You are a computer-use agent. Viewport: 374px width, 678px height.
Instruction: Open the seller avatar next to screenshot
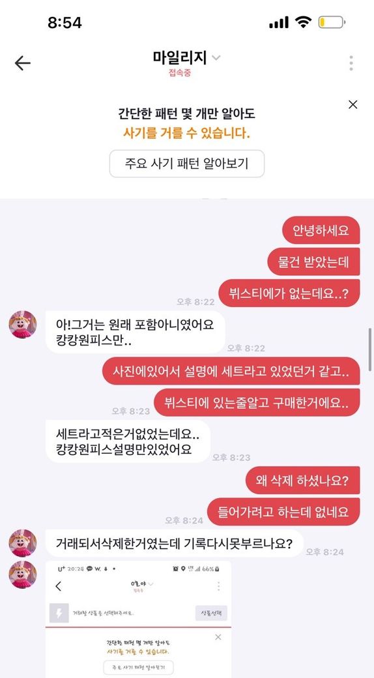(x=23, y=574)
